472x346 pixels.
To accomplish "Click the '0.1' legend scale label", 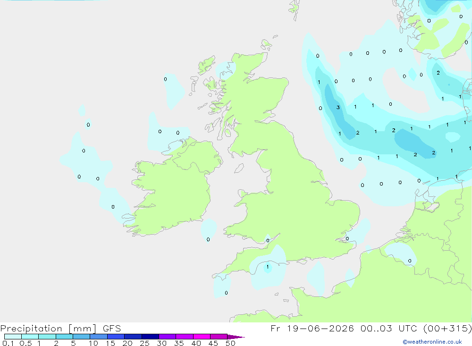I will (8, 343).
